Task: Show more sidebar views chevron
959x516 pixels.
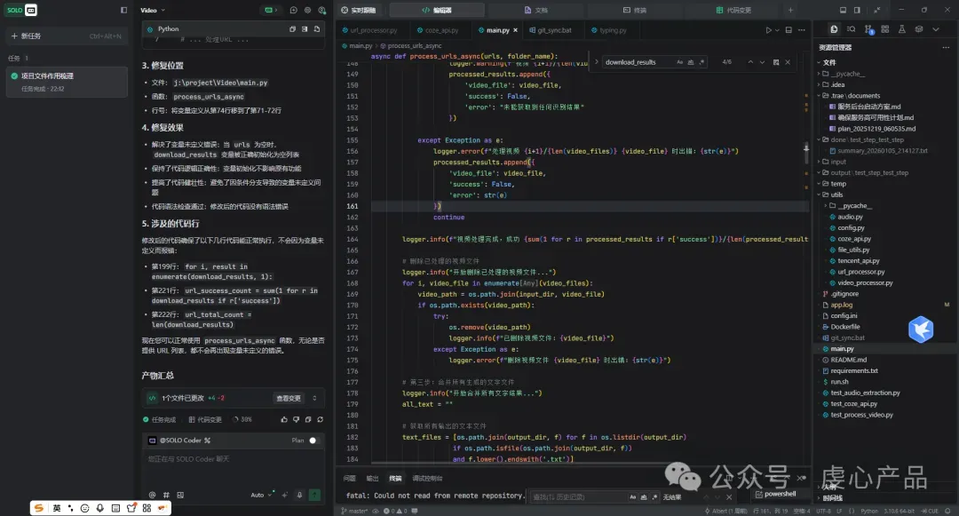Action: pos(936,29)
